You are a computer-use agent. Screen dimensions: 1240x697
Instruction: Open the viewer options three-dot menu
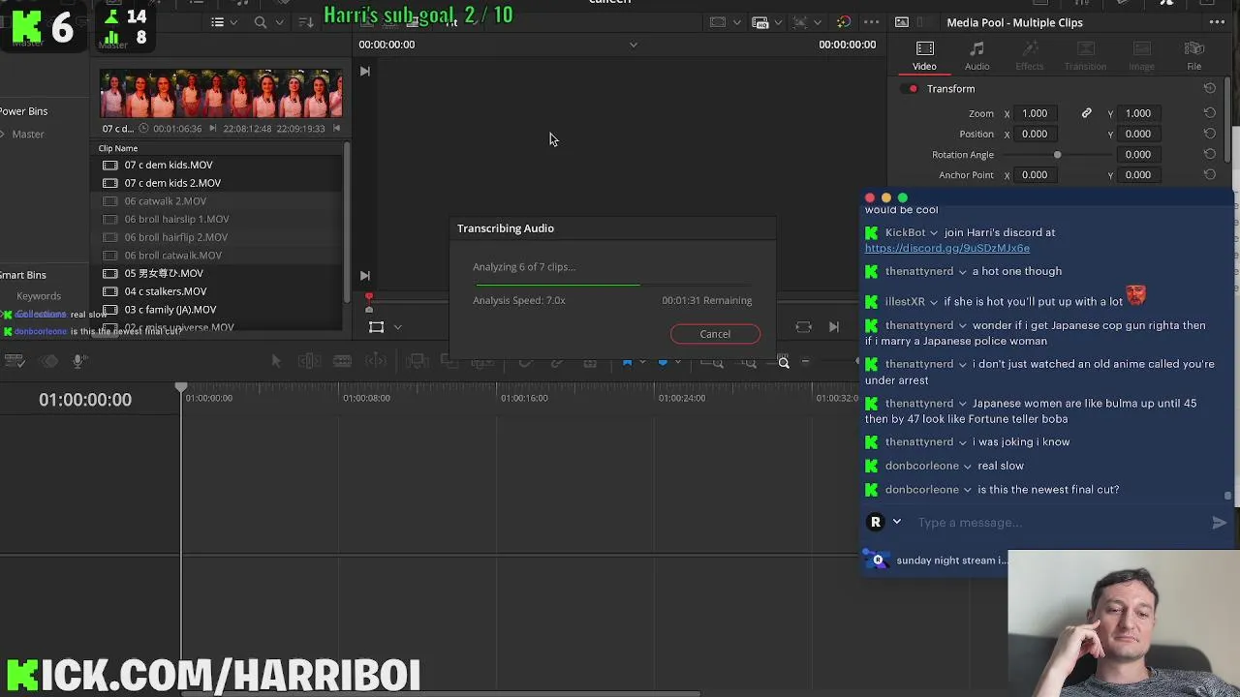coord(871,22)
